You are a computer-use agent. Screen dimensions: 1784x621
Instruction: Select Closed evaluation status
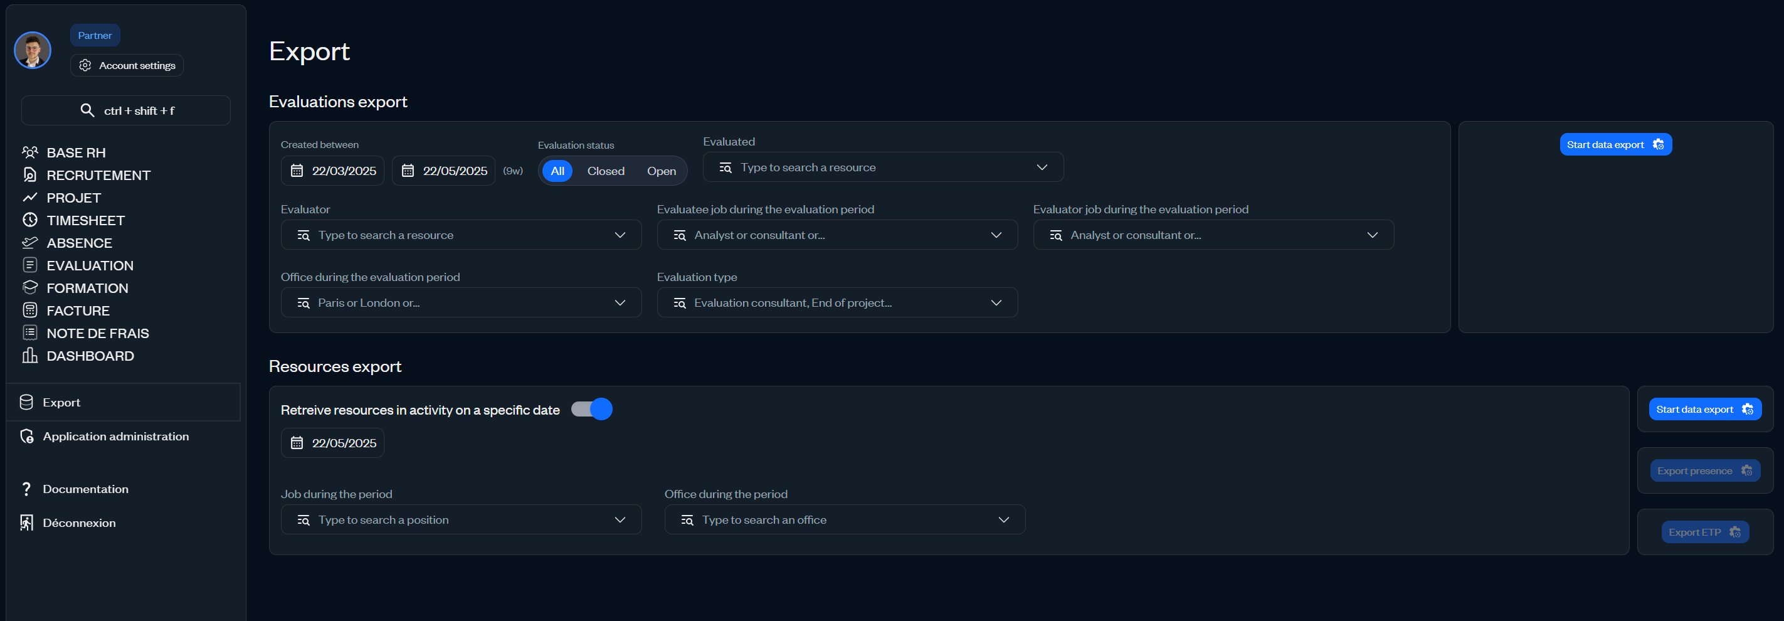click(x=605, y=171)
